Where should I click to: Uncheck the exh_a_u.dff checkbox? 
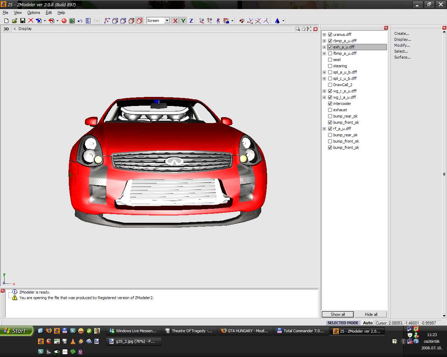pos(330,47)
